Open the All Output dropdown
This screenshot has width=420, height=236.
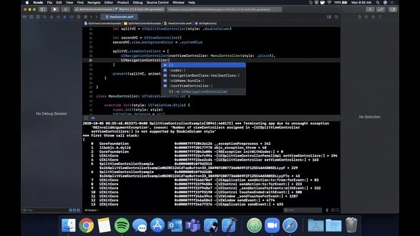click(x=92, y=210)
